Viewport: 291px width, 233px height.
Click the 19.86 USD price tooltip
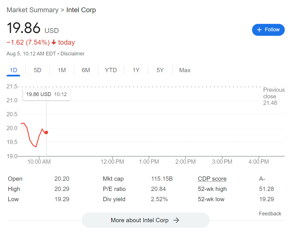coord(46,94)
